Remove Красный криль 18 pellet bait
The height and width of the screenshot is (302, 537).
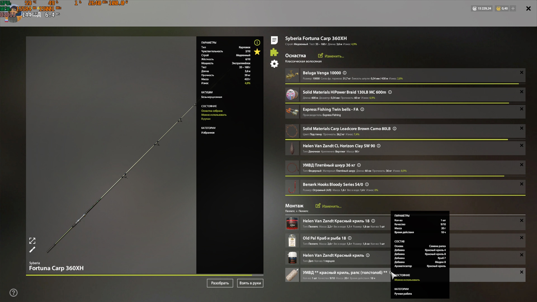[522, 220]
